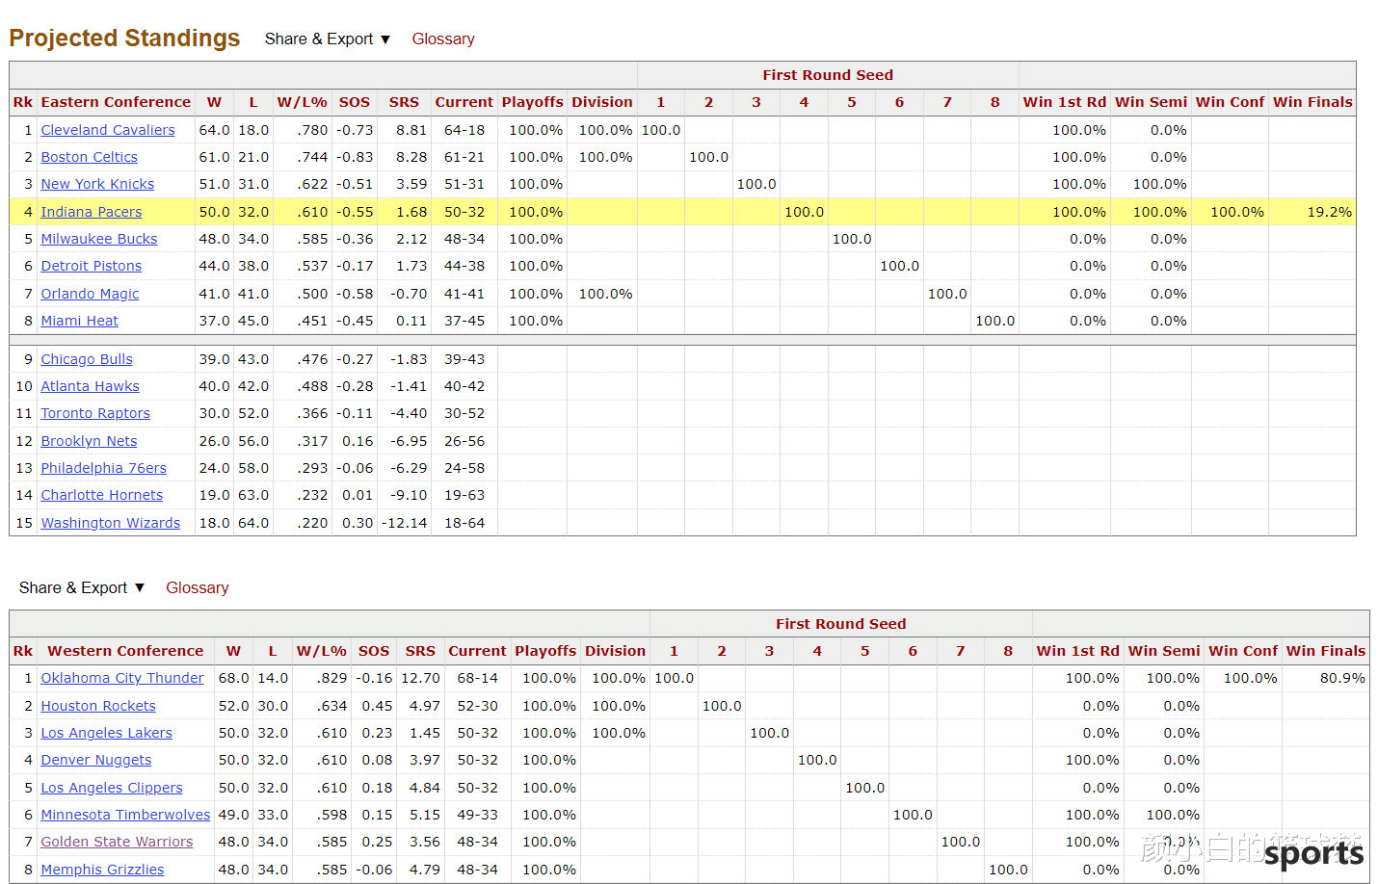
Task: Open the Charlotte Hornets team link
Action: pyautogui.click(x=101, y=495)
